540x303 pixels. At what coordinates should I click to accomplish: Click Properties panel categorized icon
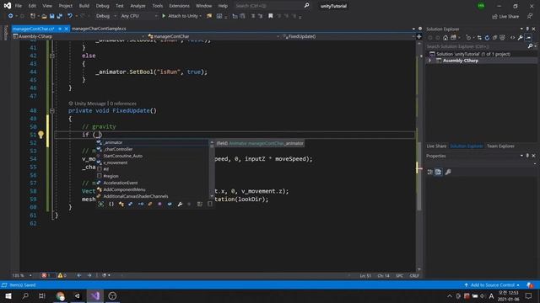[x=429, y=172]
